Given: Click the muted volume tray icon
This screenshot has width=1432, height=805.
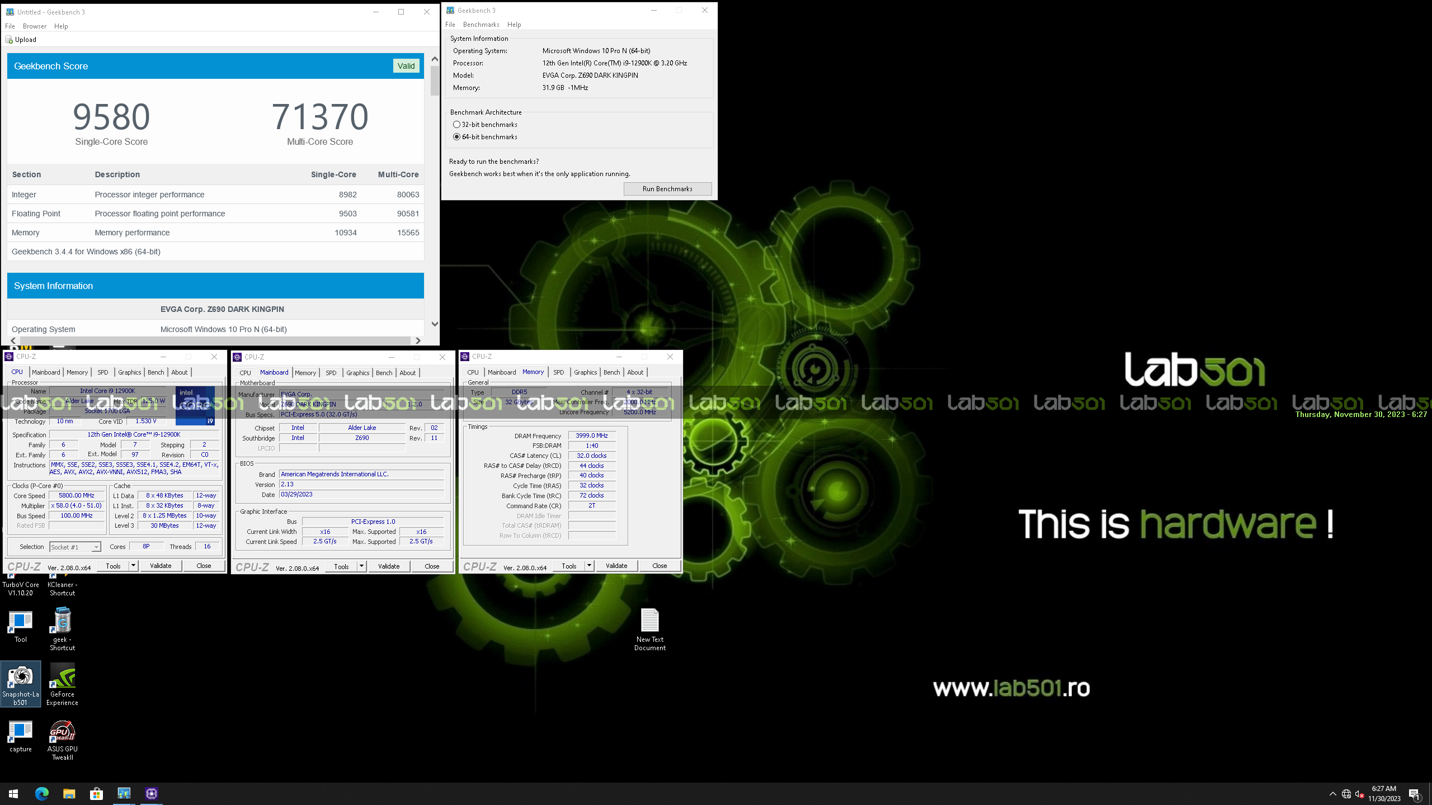Looking at the screenshot, I should click(x=1360, y=794).
